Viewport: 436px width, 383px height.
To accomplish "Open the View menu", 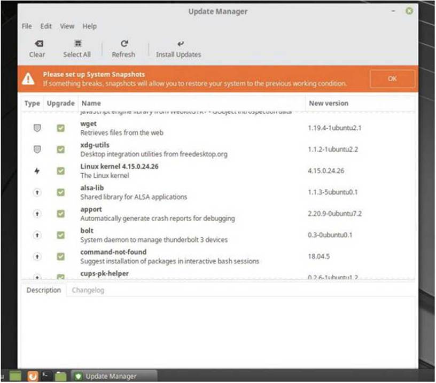I will 67,26.
